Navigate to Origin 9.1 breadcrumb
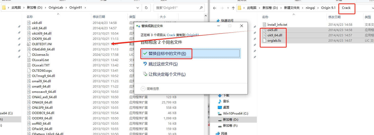Image resolution: width=374 pixels, height=135 pixels. [x=328, y=8]
